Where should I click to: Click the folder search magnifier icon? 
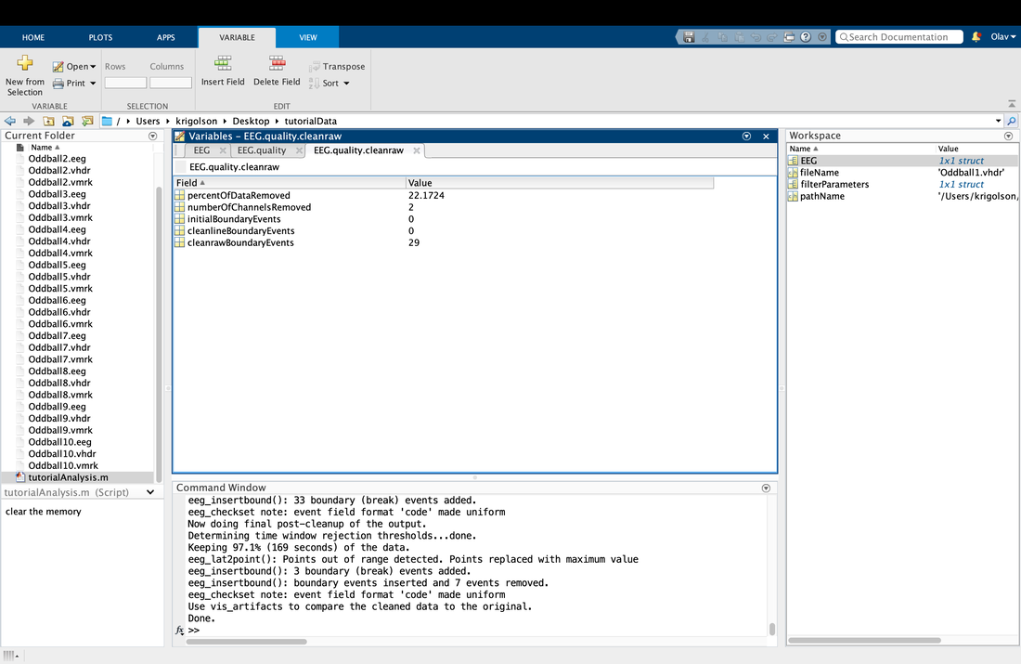click(x=1011, y=122)
